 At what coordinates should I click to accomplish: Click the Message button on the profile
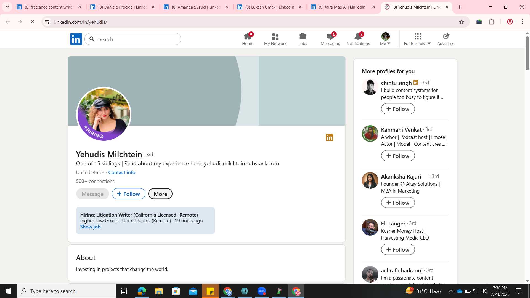92,194
